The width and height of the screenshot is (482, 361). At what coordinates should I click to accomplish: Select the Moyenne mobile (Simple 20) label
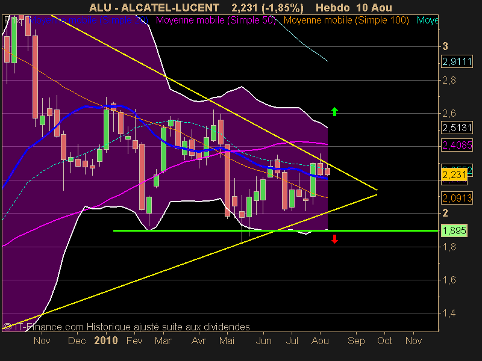(x=89, y=20)
